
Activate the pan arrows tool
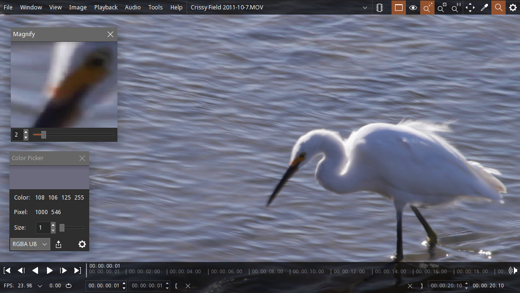coord(470,8)
